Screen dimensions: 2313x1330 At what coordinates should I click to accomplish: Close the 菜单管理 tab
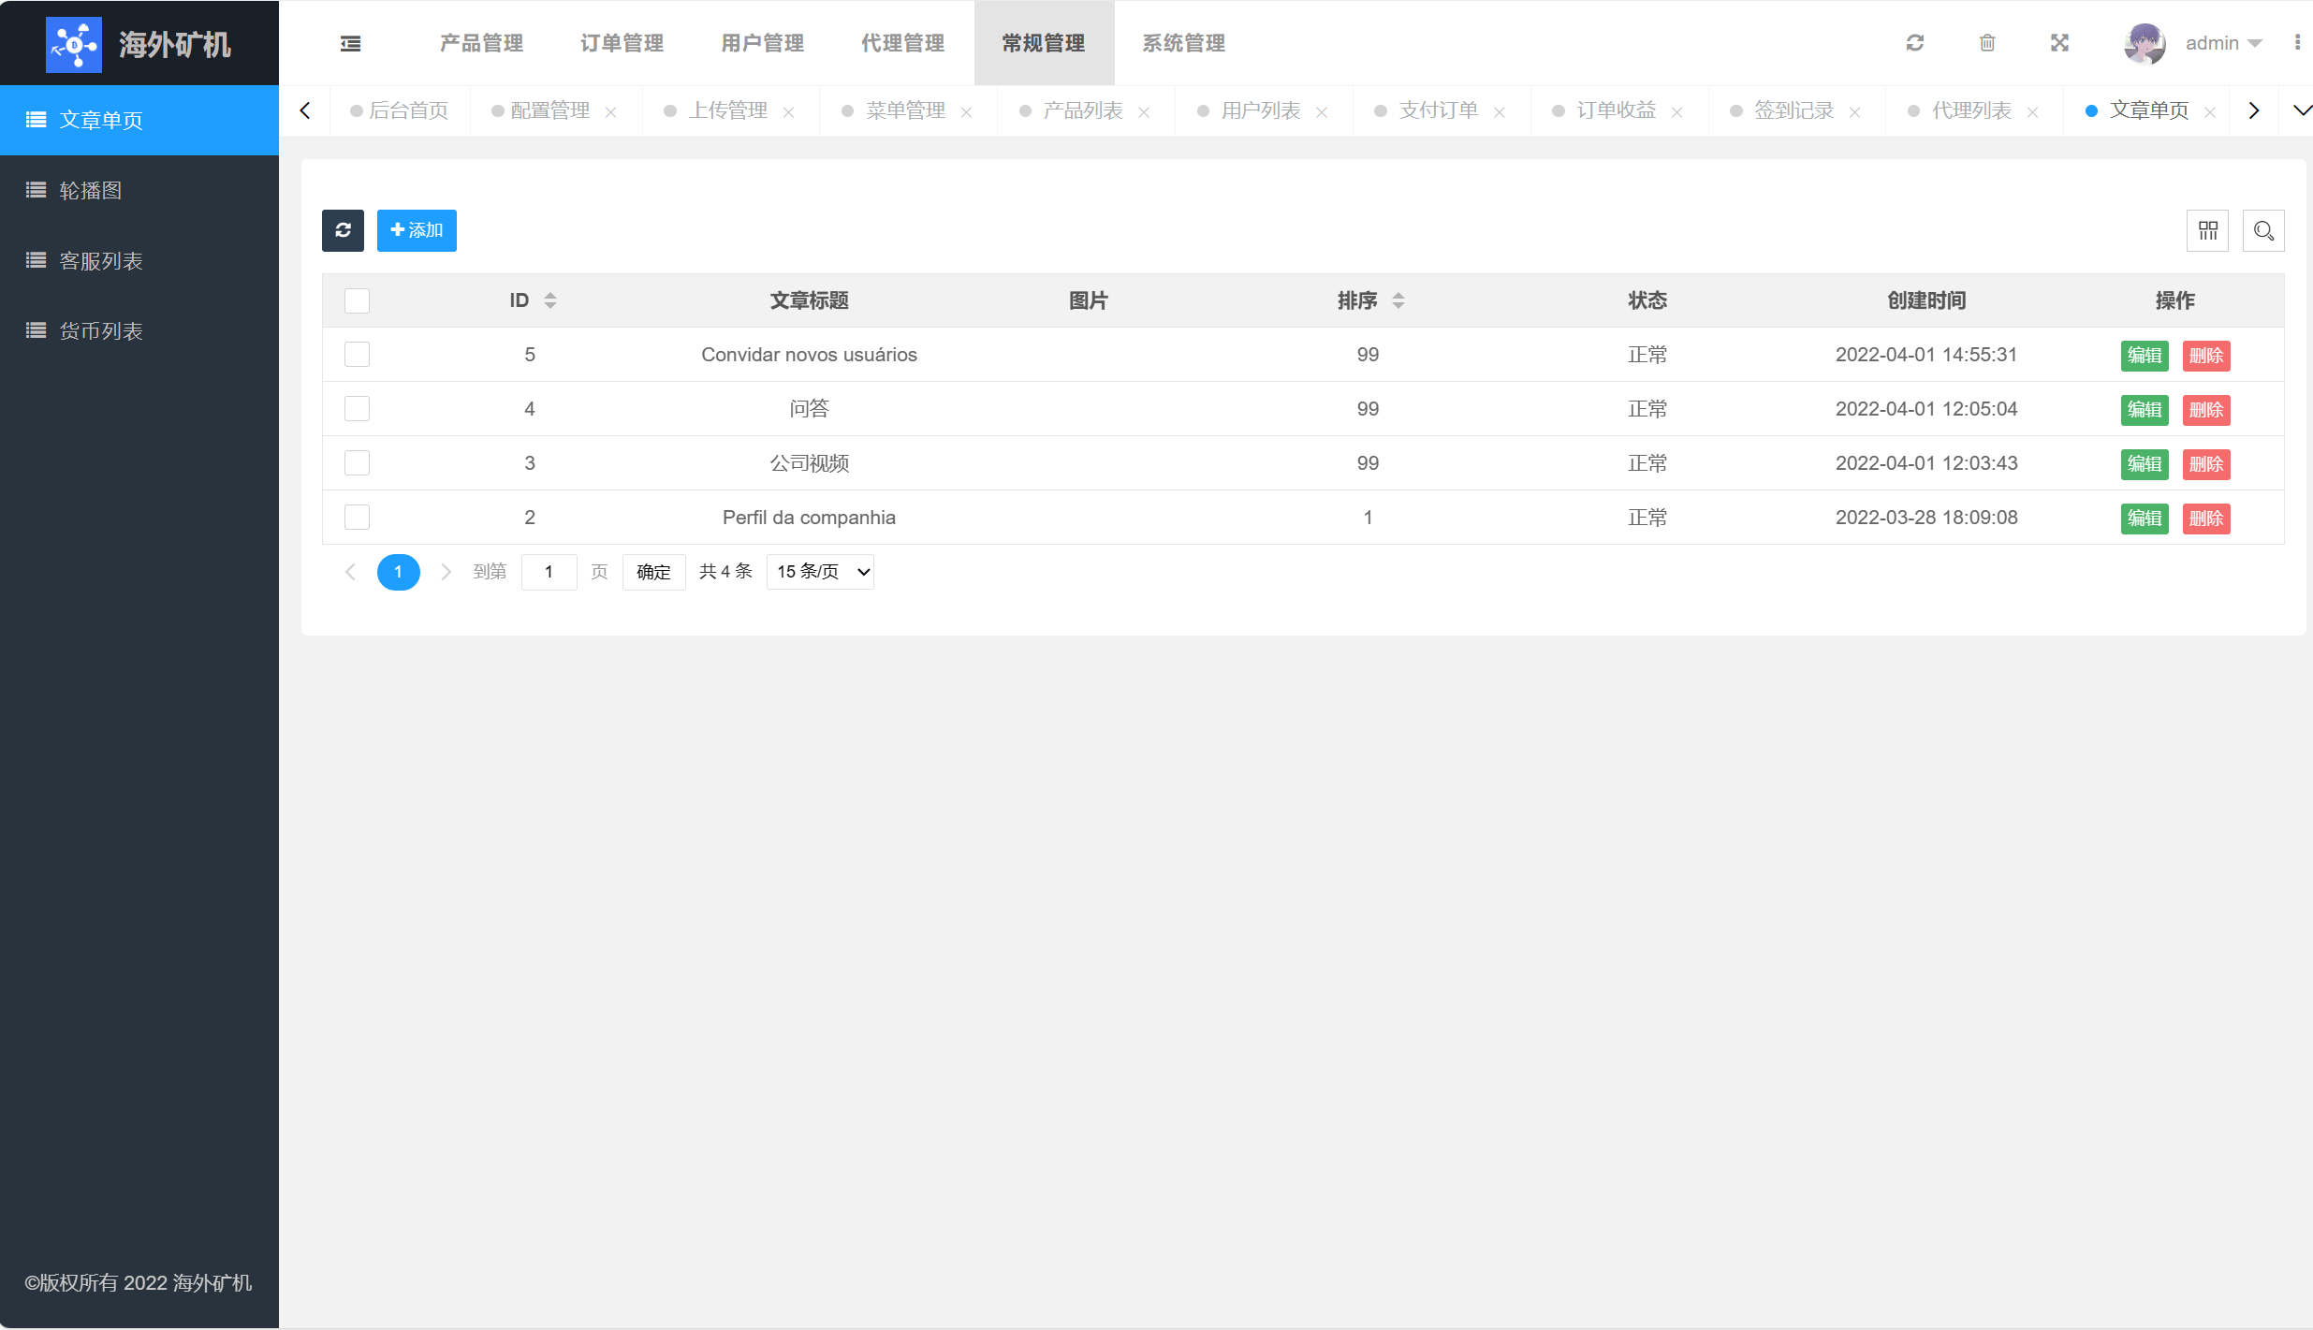[x=966, y=112]
